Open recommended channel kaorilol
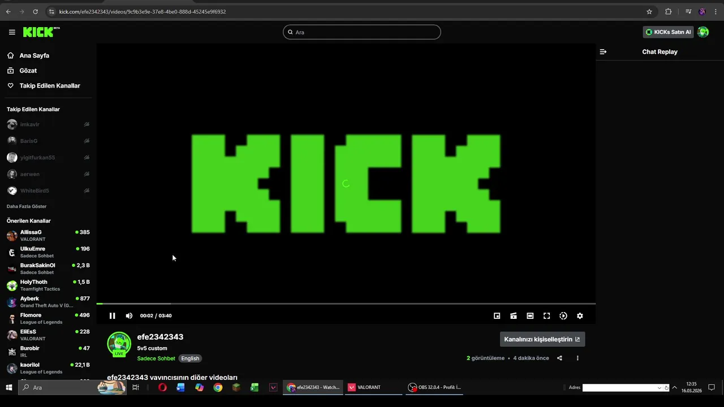This screenshot has height=407, width=724. coord(48,368)
